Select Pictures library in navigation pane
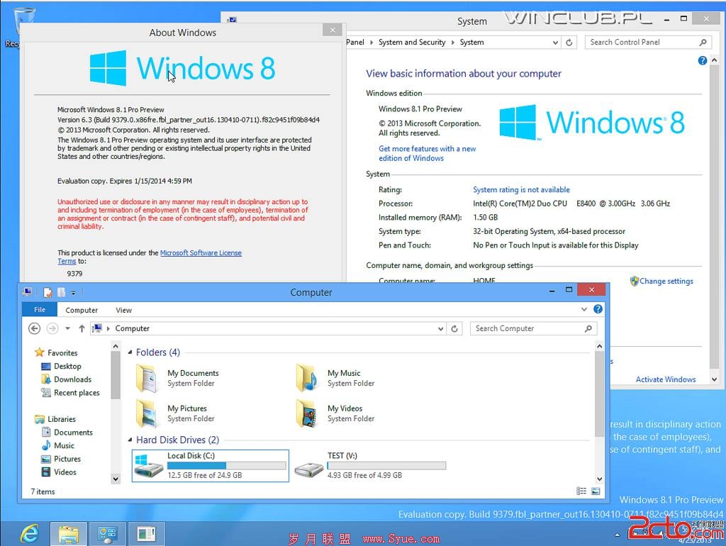The image size is (726, 546). coord(67,459)
